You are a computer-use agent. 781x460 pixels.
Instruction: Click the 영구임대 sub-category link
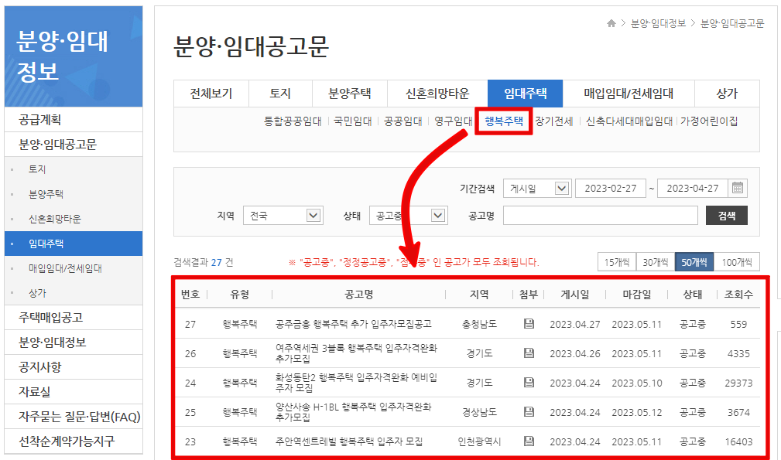click(454, 121)
